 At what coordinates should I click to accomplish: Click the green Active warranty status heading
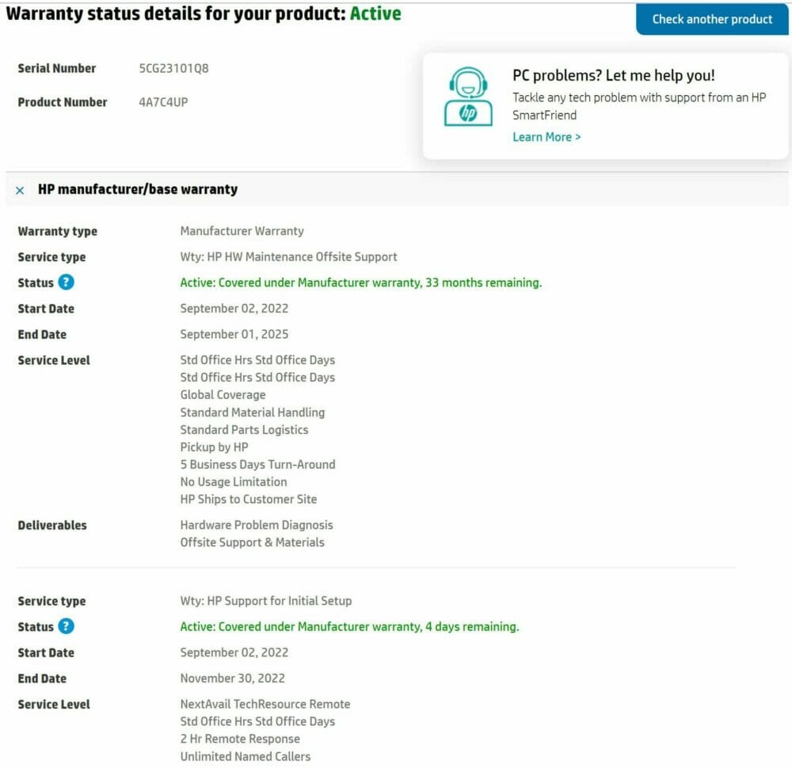375,13
